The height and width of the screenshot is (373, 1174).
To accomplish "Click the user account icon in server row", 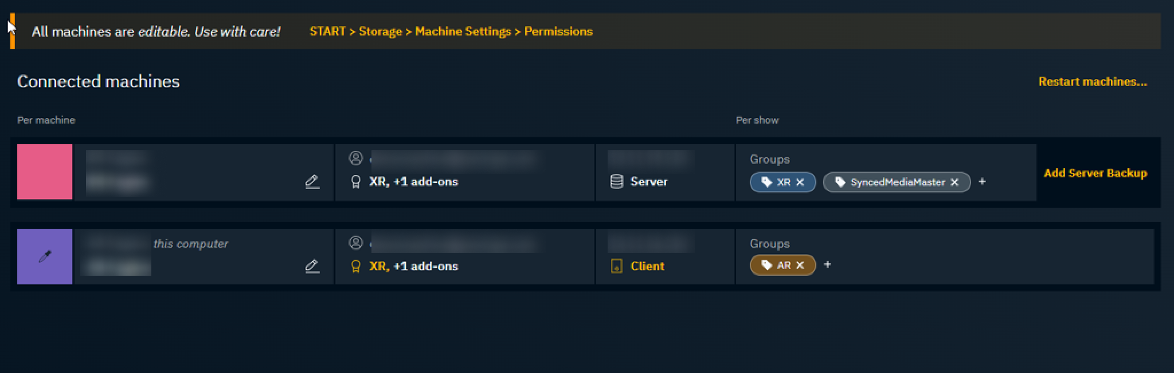I will pyautogui.click(x=356, y=158).
